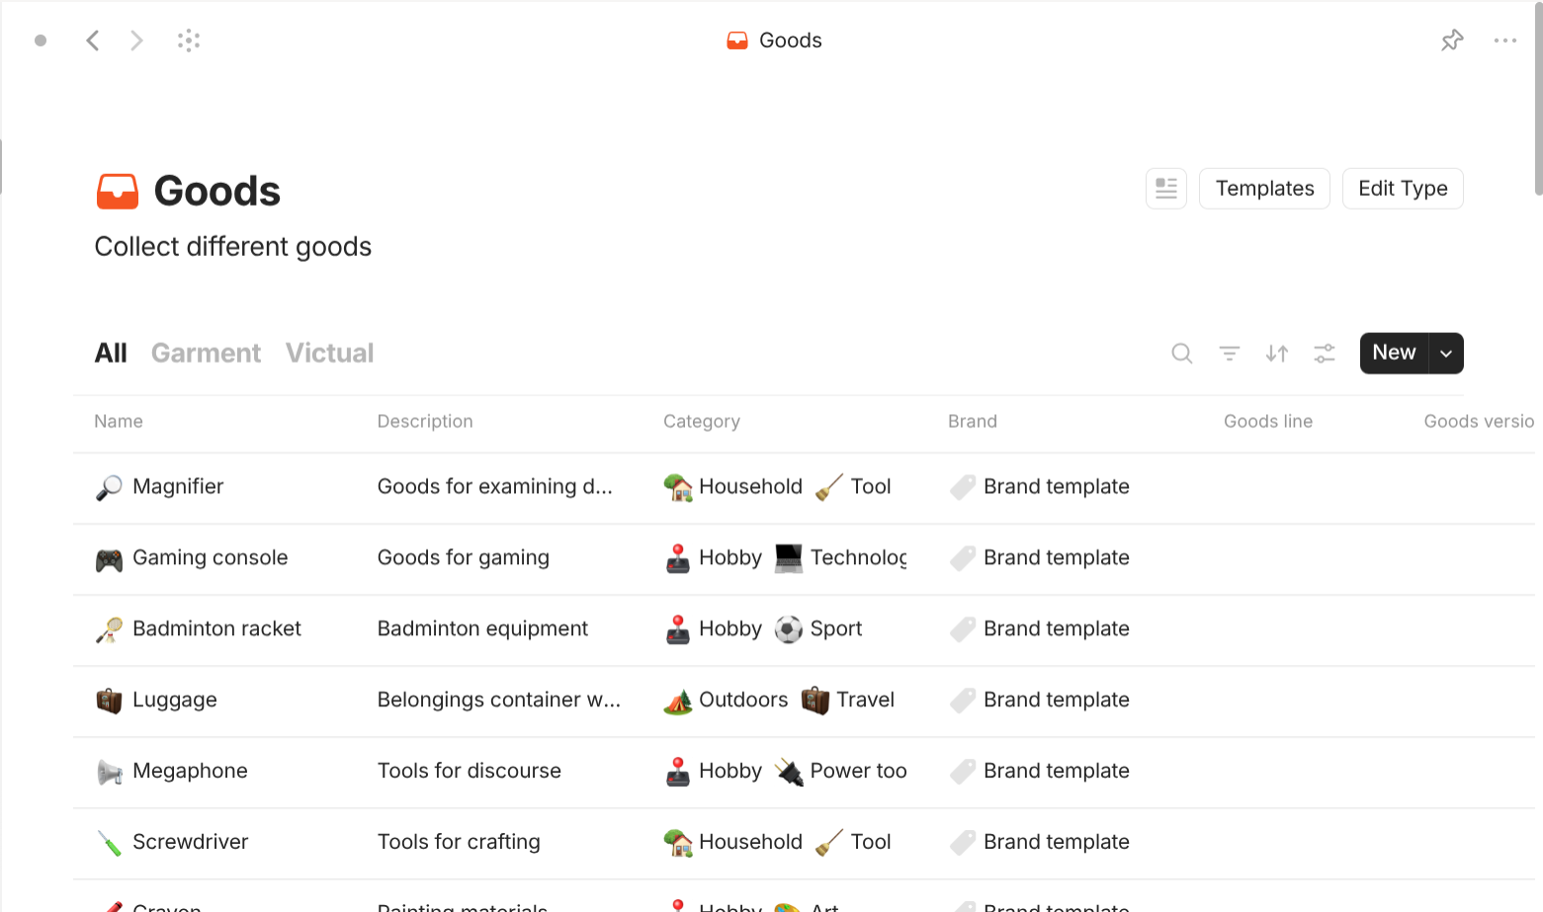Switch to the Garment tab

(206, 353)
